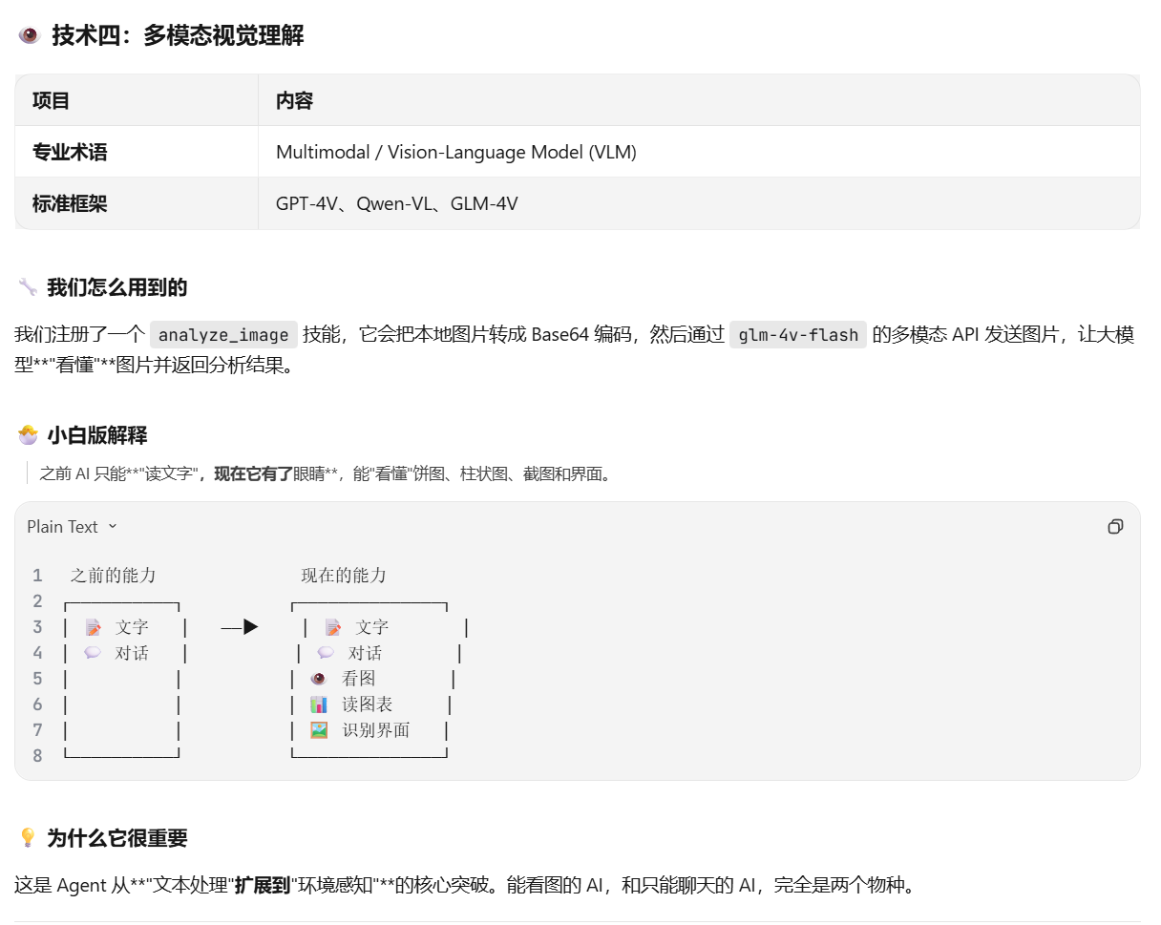Viewport: 1161px width, 925px height.
Task: Click line number 1 in code block
Action: (x=37, y=576)
